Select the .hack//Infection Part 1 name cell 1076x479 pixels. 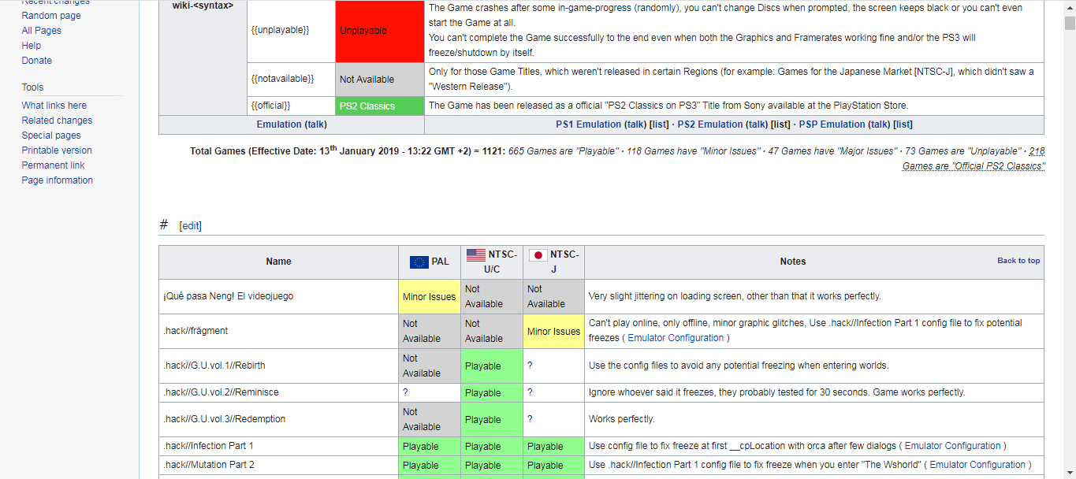coord(278,446)
